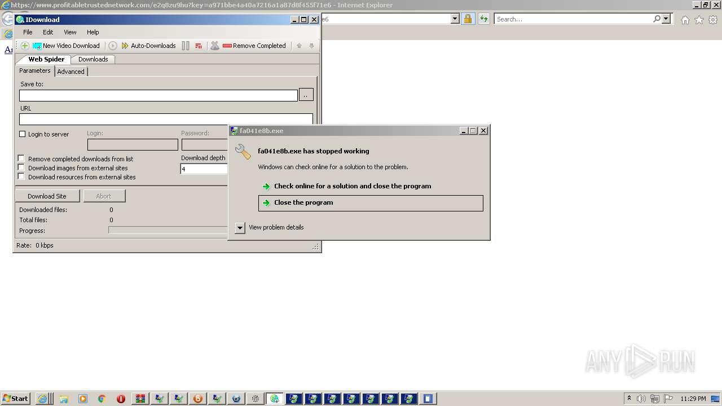
Task: Open the media player taskbar icon
Action: click(83, 399)
